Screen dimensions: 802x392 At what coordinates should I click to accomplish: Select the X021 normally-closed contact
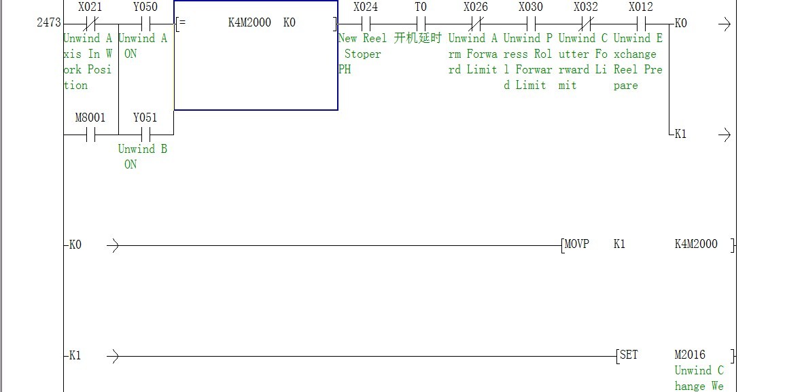tap(90, 24)
